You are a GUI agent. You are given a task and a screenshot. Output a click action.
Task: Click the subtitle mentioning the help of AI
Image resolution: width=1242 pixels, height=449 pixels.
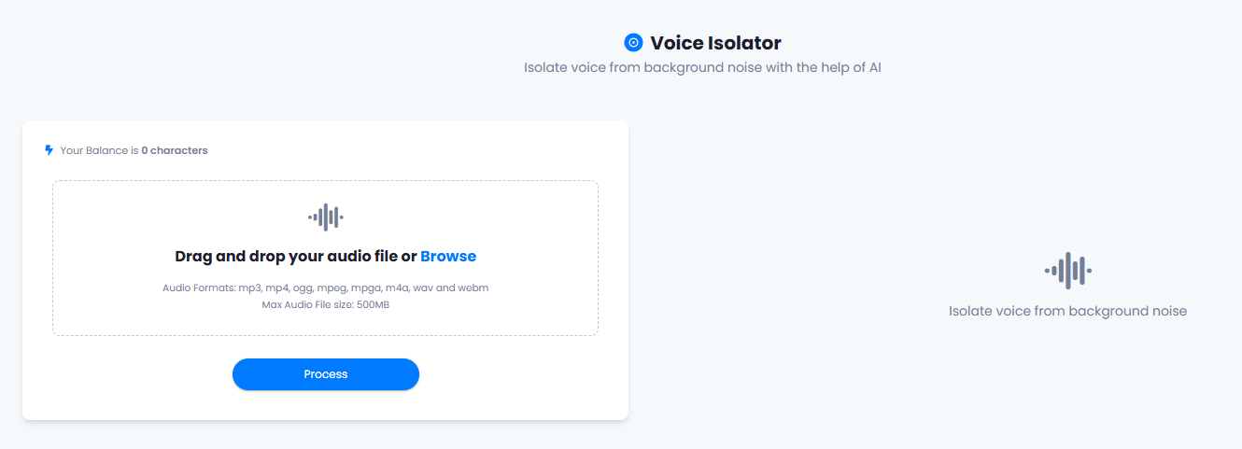(702, 68)
